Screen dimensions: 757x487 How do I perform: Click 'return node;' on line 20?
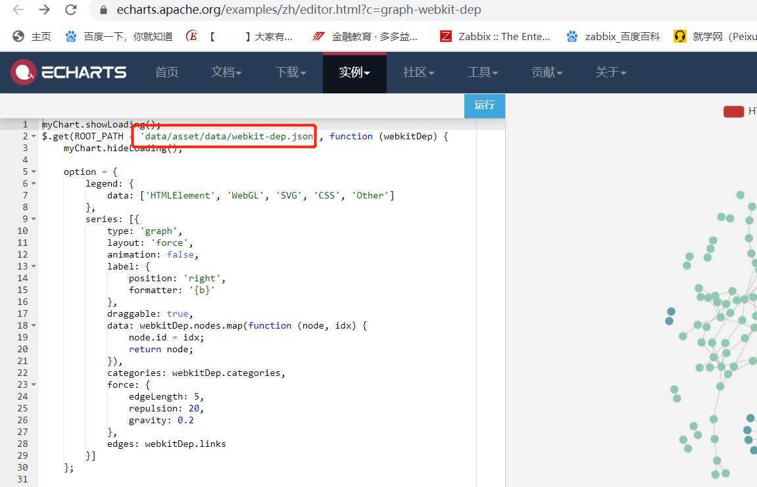(x=160, y=350)
